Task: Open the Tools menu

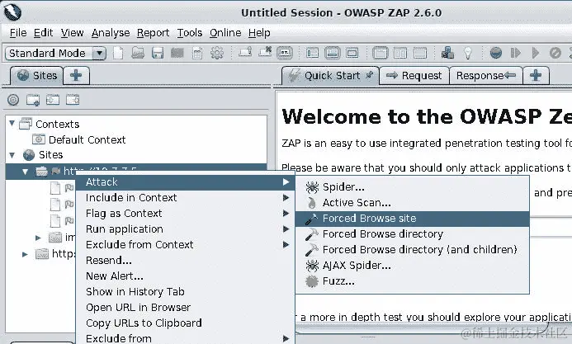Action: pos(190,33)
